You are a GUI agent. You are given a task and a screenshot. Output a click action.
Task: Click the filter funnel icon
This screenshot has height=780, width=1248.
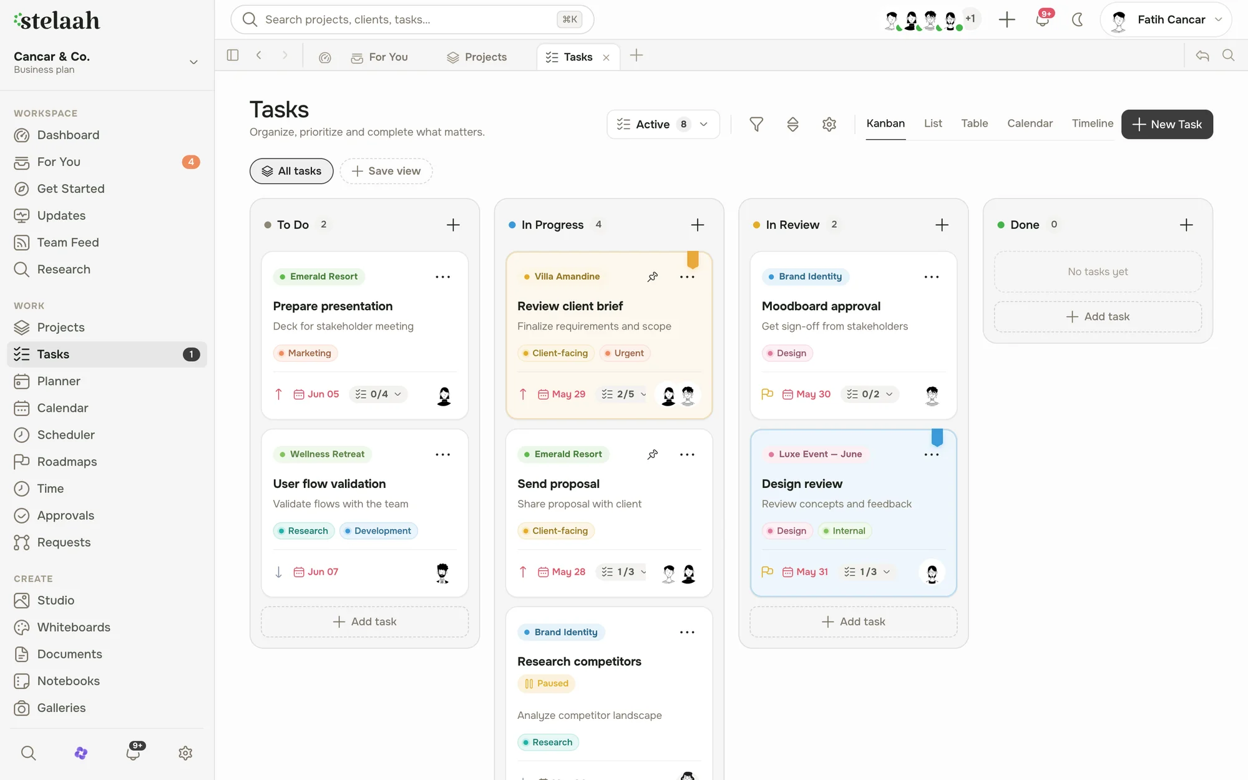(x=756, y=124)
